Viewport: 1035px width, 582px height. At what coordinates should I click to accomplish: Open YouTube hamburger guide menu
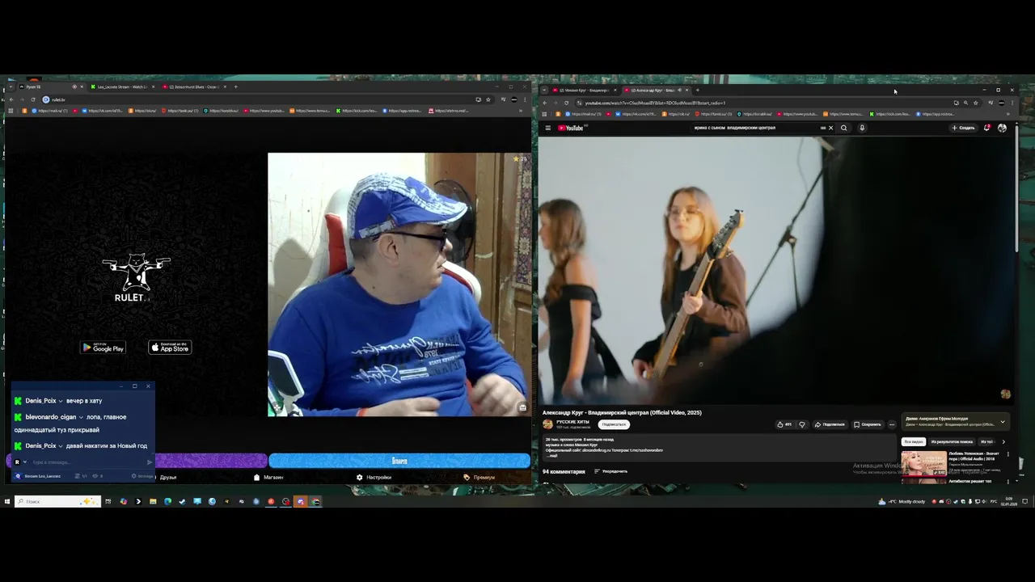click(x=547, y=128)
